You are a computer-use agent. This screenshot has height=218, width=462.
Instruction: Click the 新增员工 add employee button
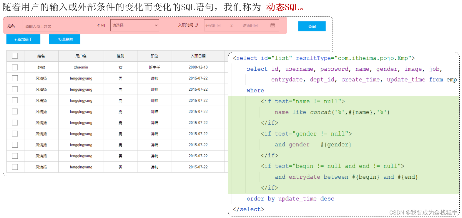[x=23, y=40]
